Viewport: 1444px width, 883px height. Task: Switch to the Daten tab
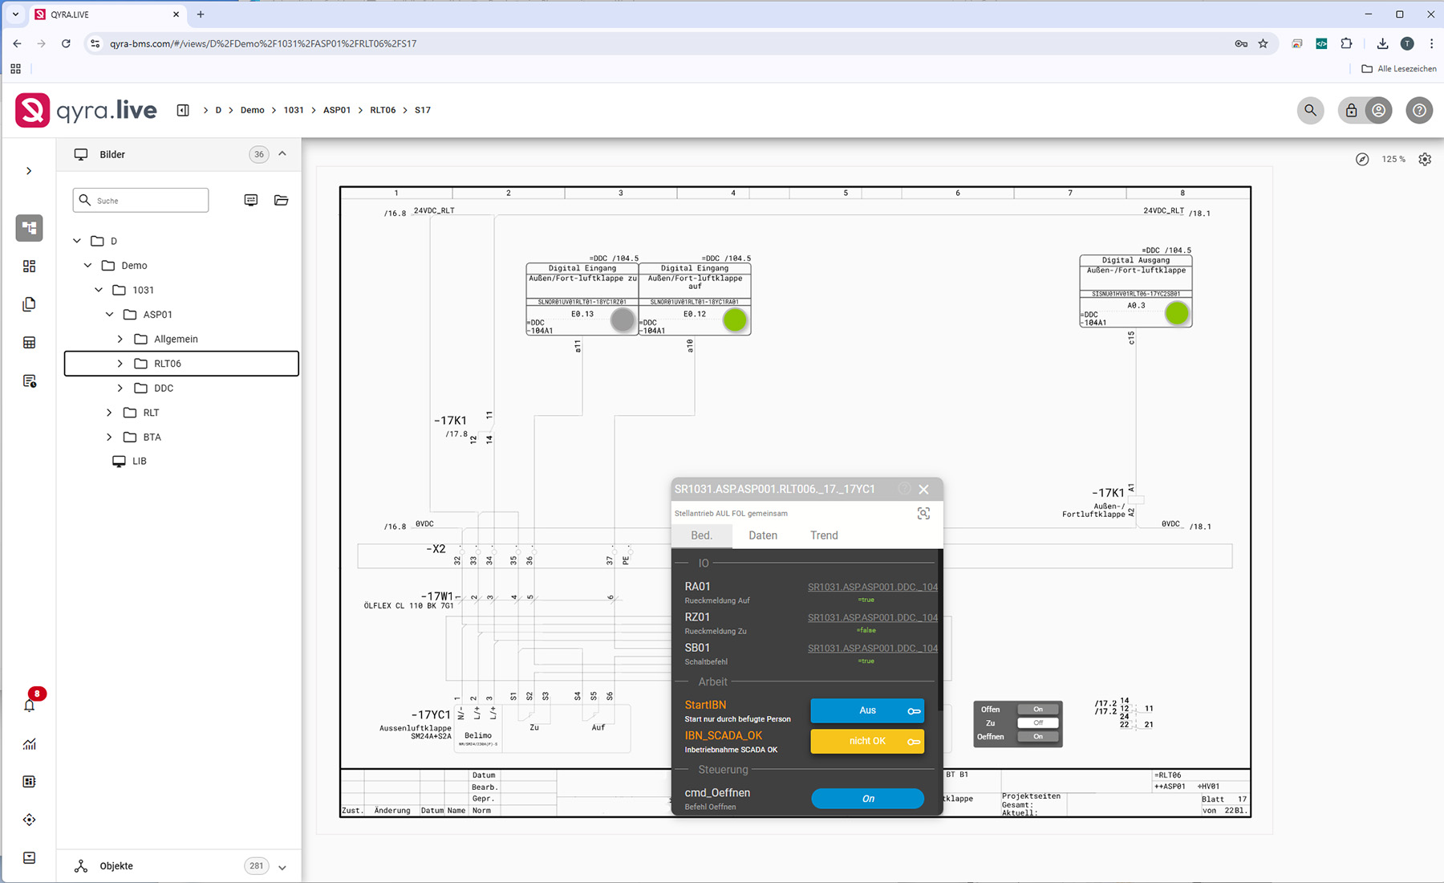(762, 535)
